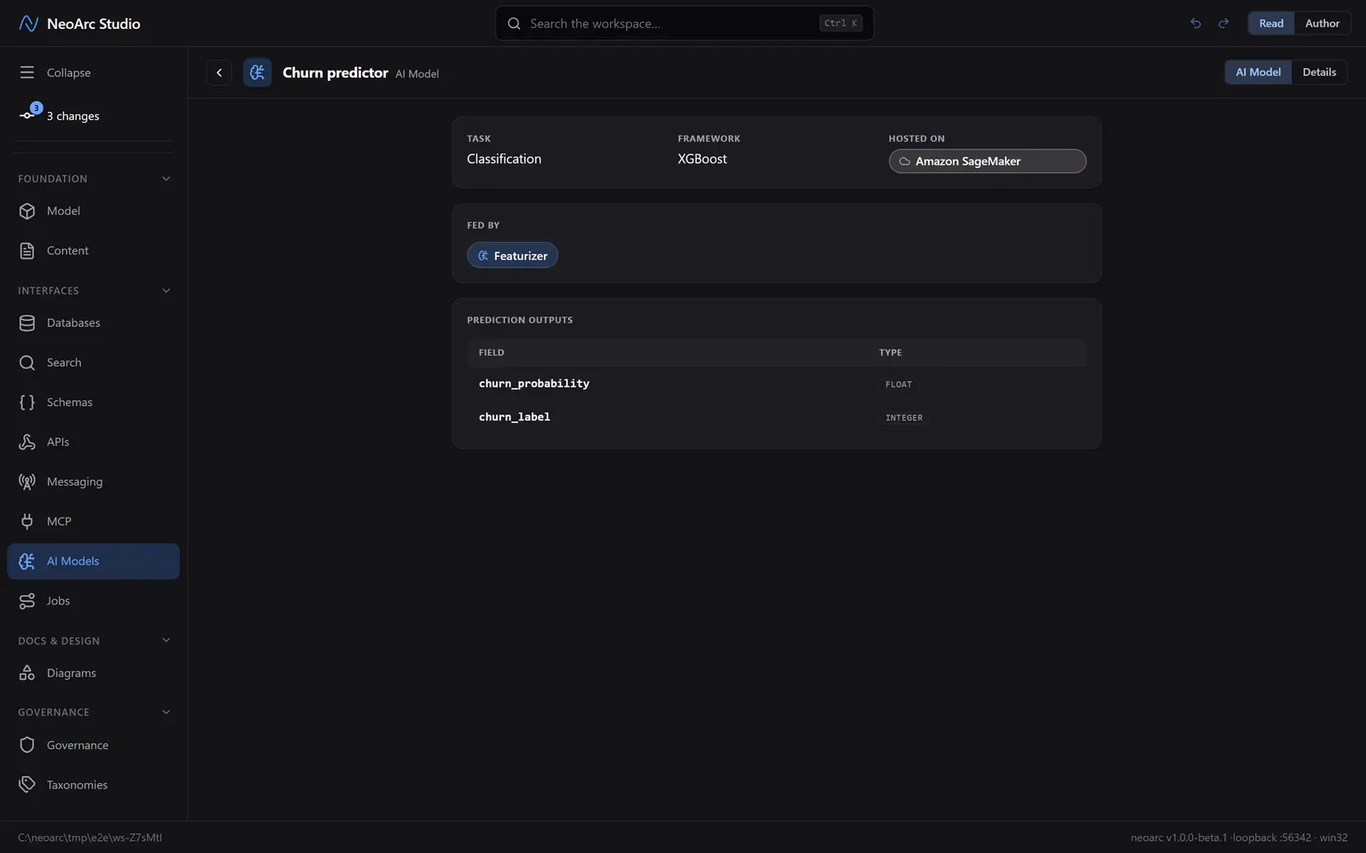Open MCP plug icon in sidebar
Viewport: 1366px width, 853px height.
pyautogui.click(x=27, y=521)
